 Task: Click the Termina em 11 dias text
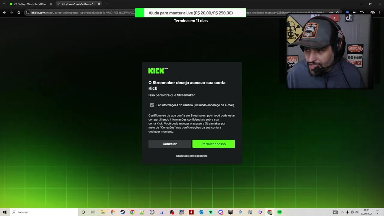click(x=191, y=21)
